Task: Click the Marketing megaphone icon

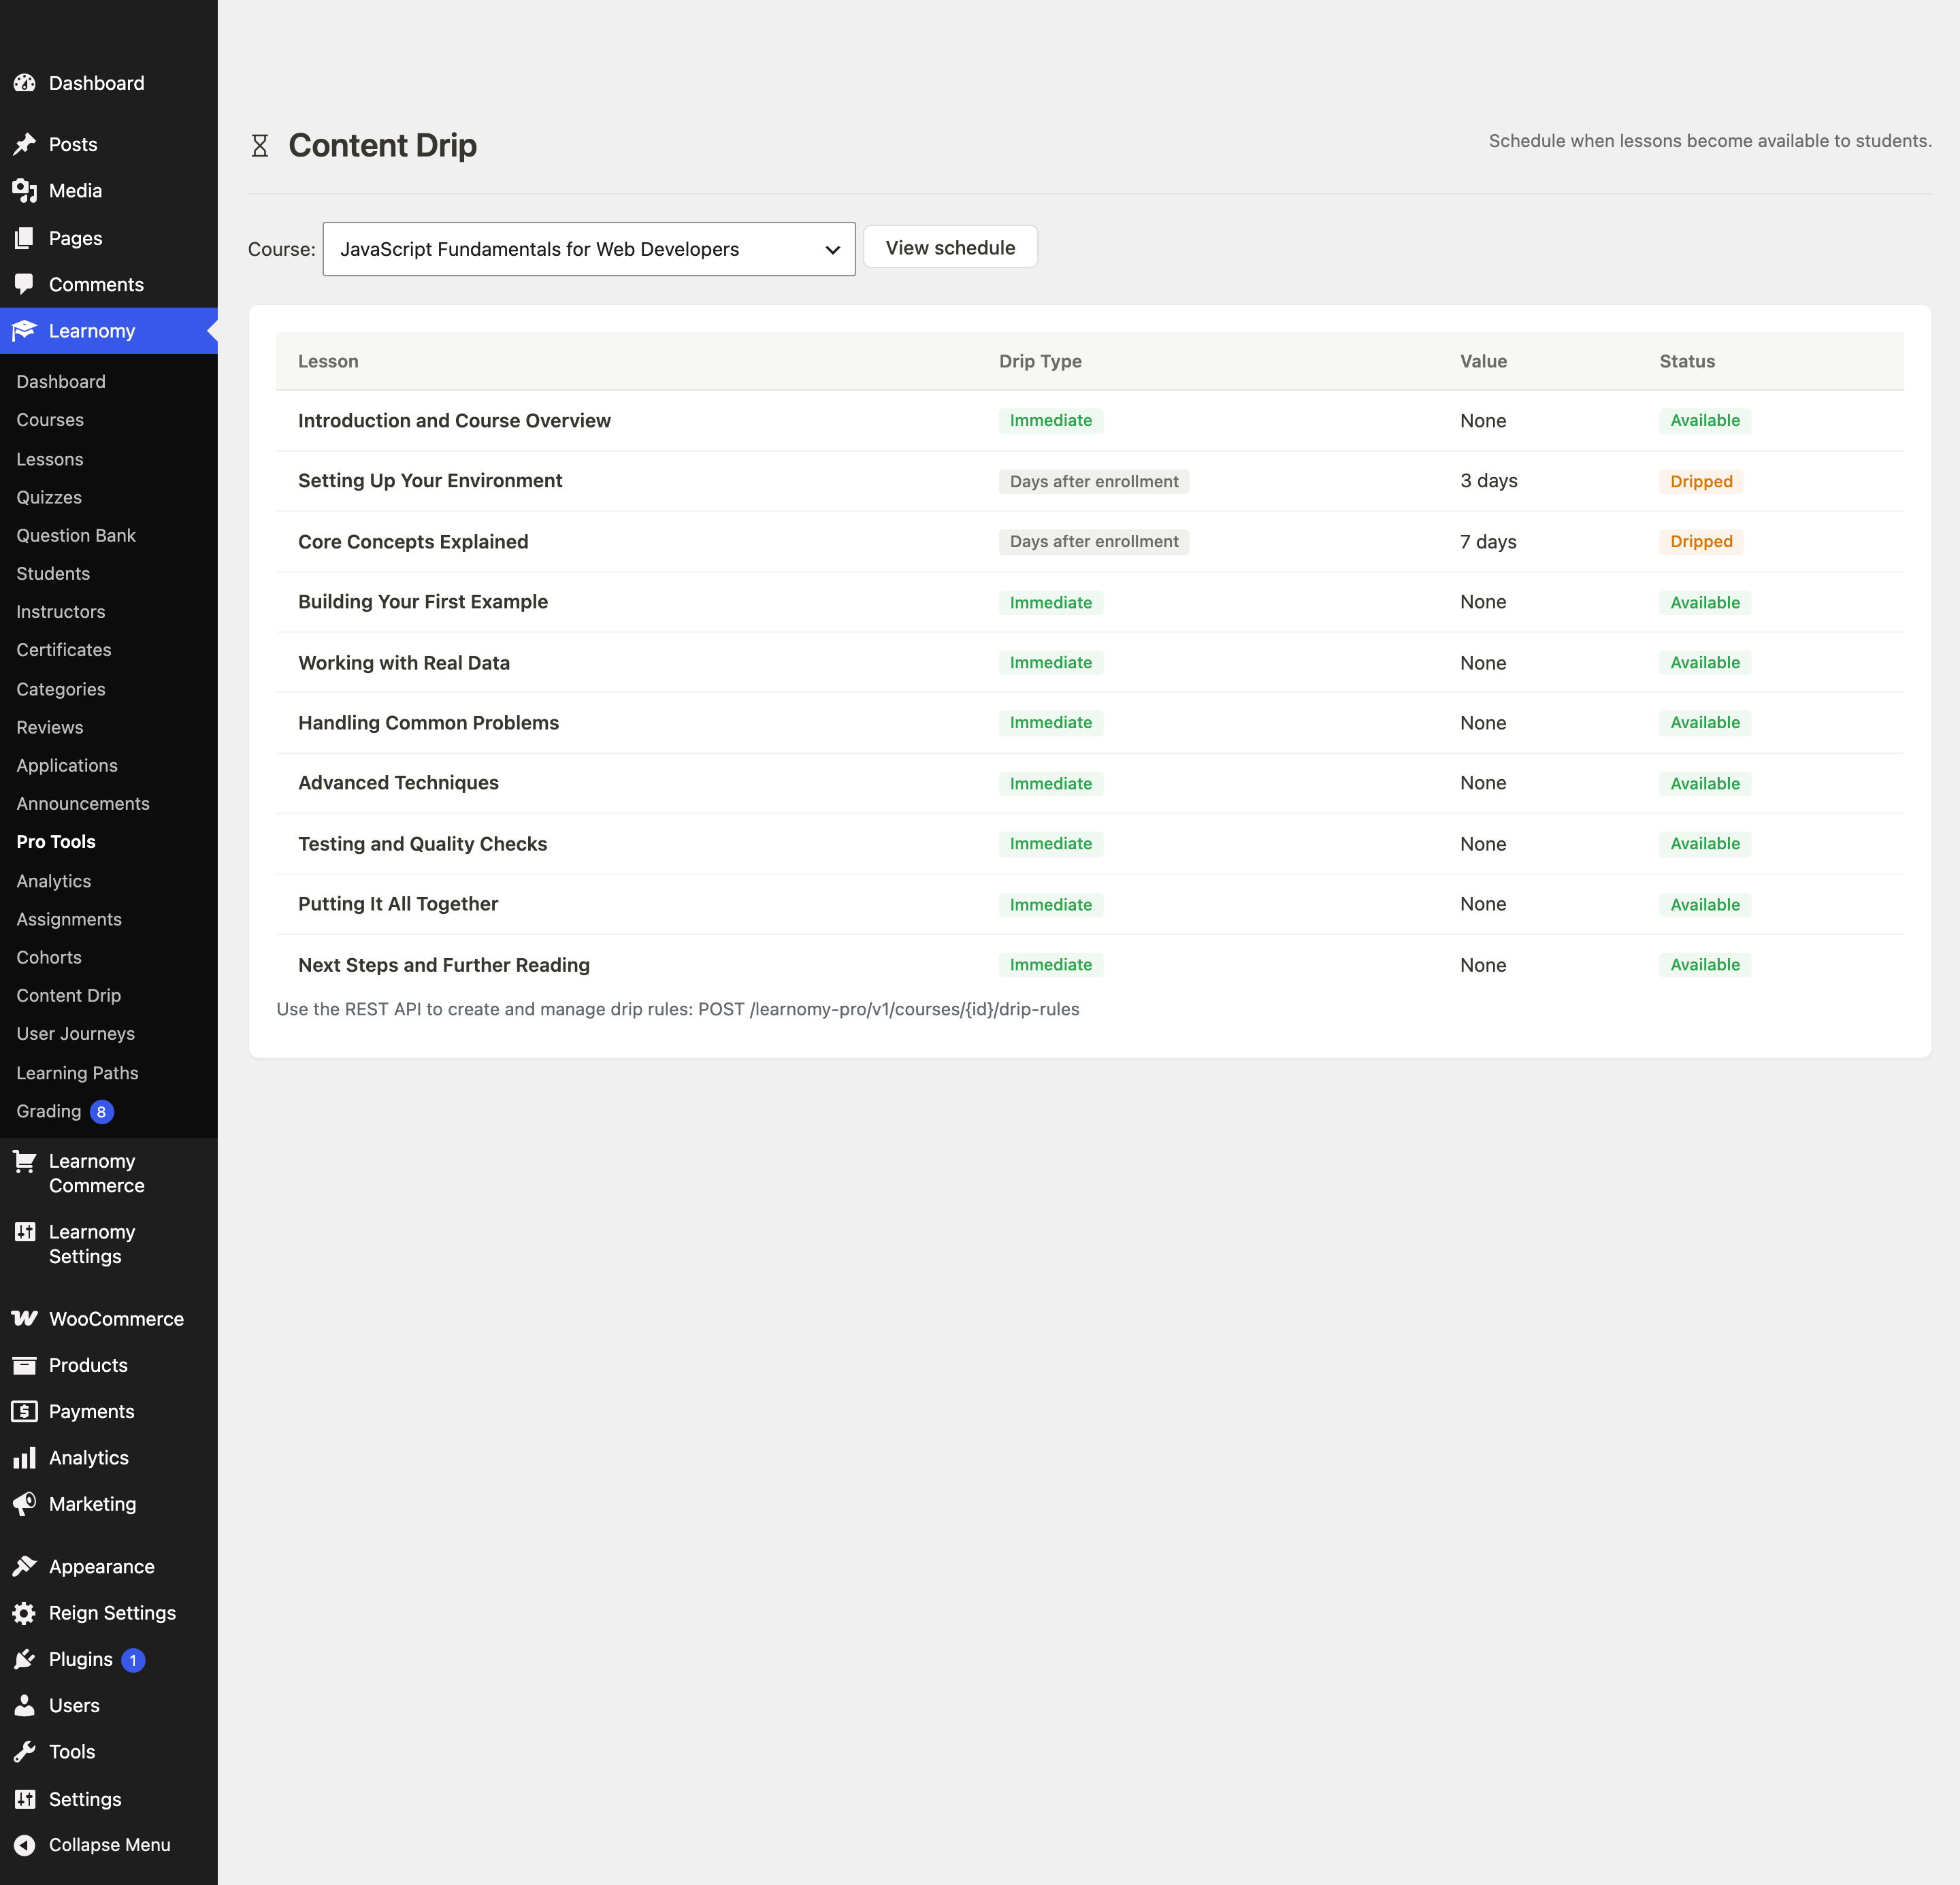Action: click(25, 1504)
